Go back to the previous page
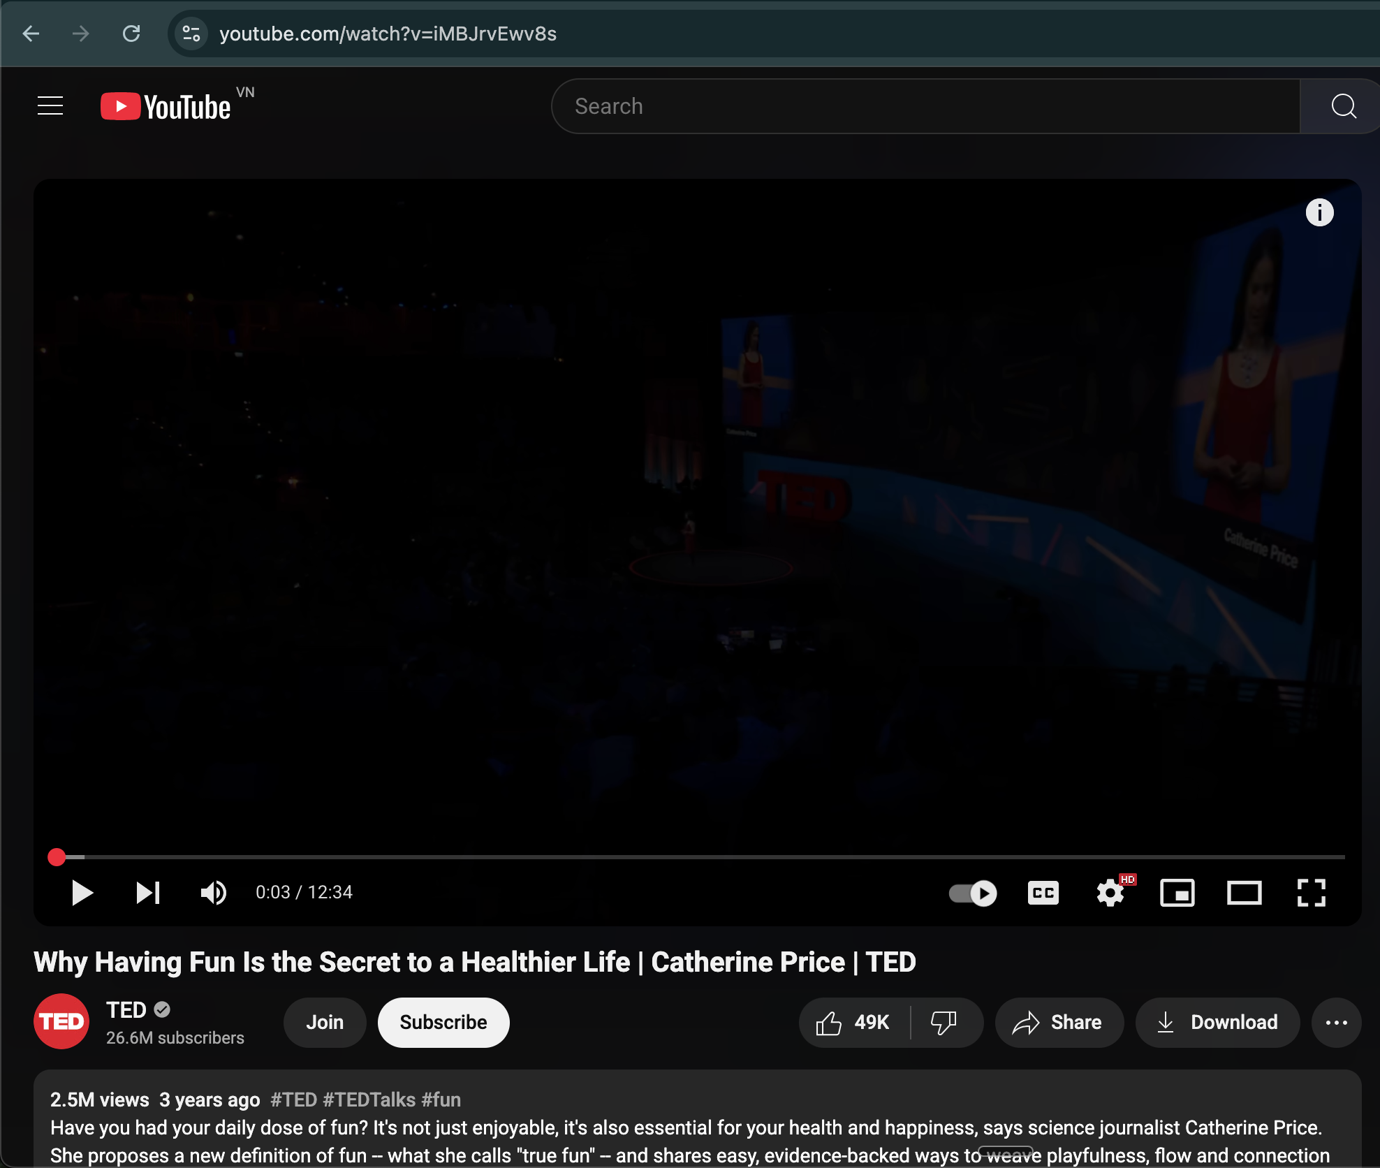This screenshot has height=1168, width=1380. (31, 34)
